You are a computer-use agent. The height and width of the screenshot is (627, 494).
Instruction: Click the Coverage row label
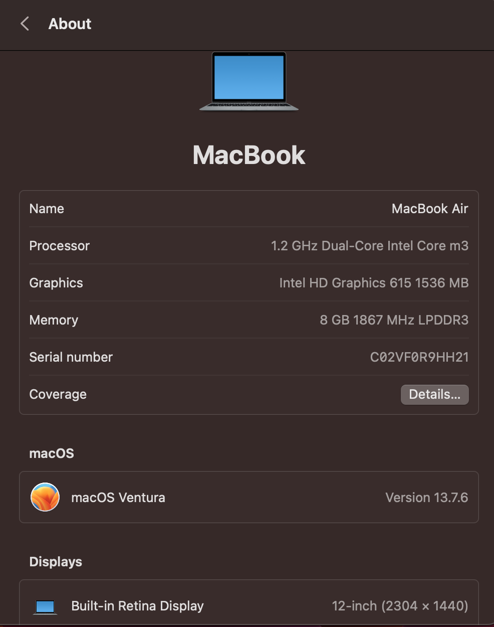point(58,394)
